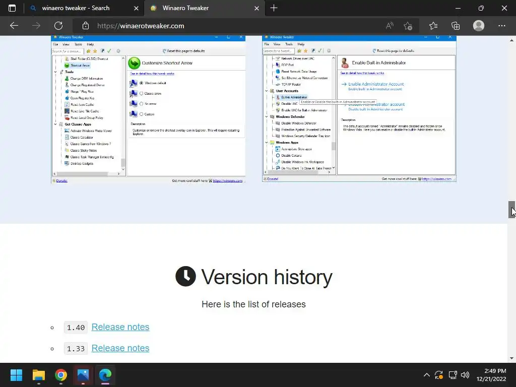Open the Windows Start menu
Viewport: 516px width, 387px height.
pyautogui.click(x=16, y=375)
